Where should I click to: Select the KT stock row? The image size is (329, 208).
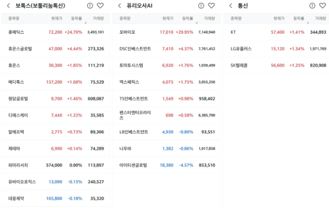coord(276,32)
